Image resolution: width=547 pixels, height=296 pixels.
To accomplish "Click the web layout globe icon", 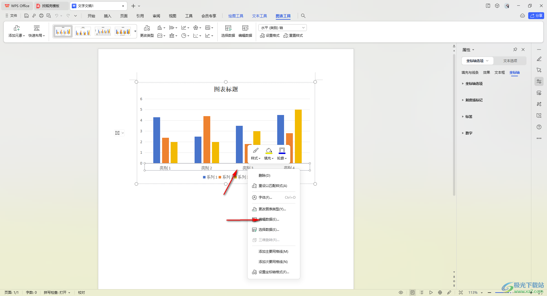I will click(x=440, y=293).
